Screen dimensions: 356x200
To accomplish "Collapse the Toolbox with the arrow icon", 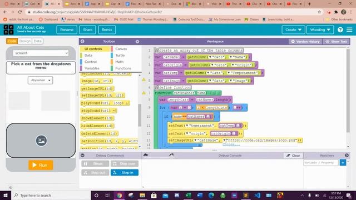I will [82, 41].
